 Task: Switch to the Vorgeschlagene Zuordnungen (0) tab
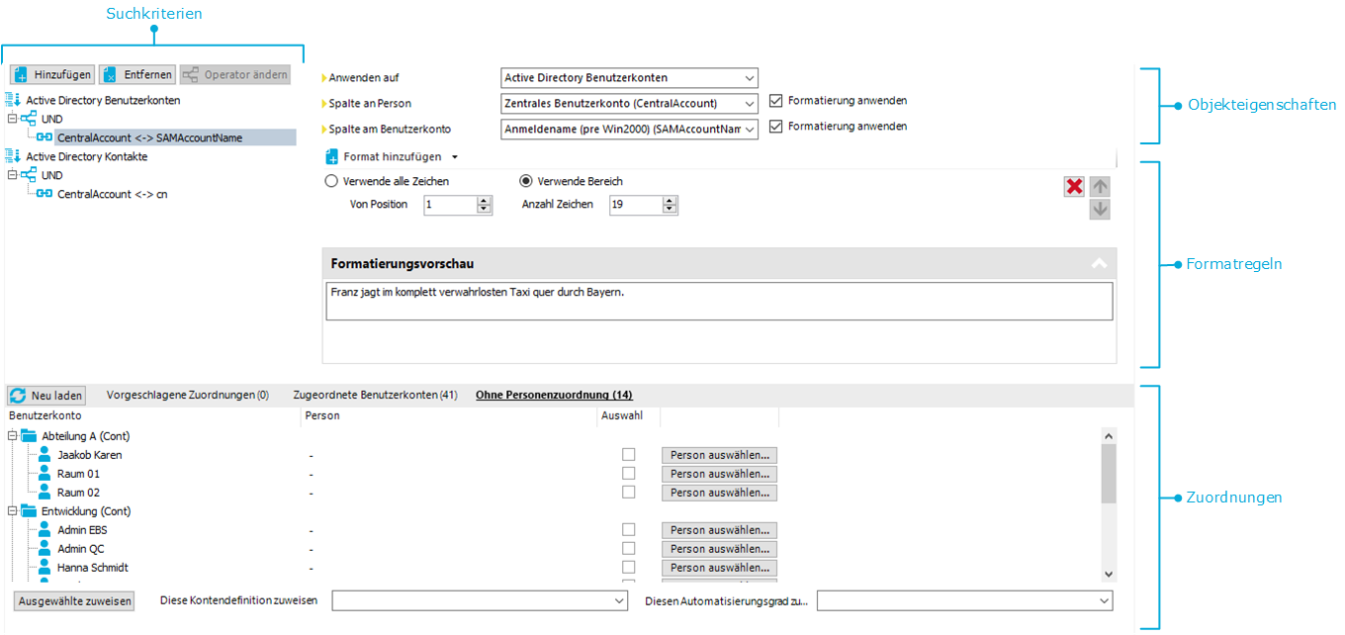tap(188, 396)
